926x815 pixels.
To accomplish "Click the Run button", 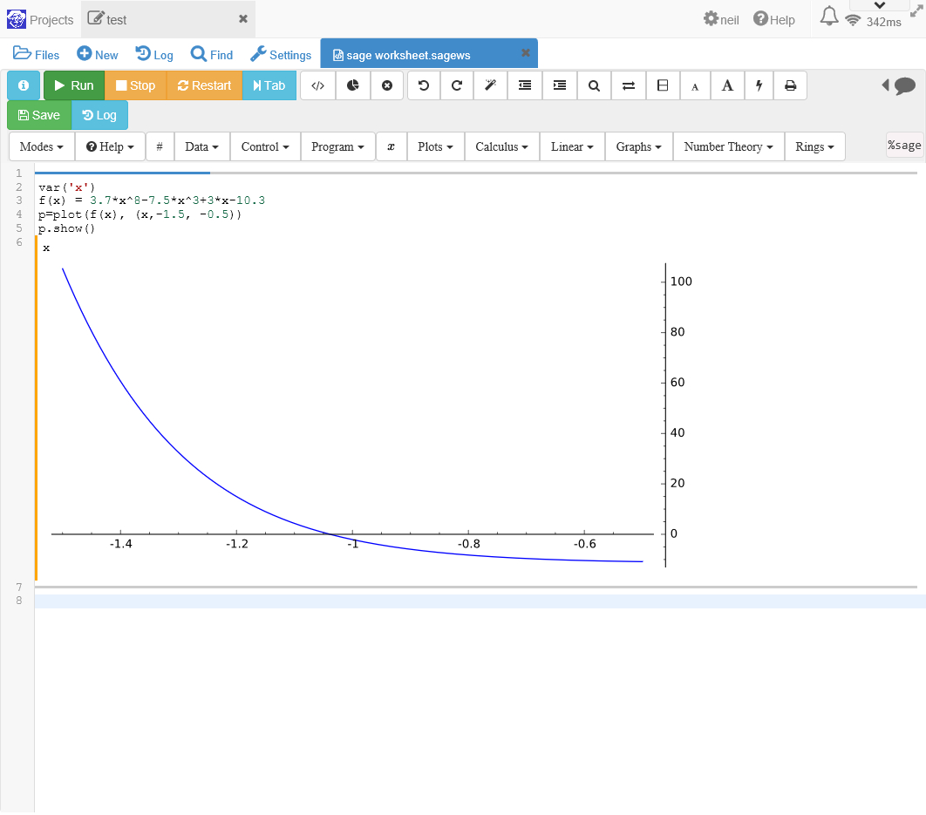I will [74, 85].
